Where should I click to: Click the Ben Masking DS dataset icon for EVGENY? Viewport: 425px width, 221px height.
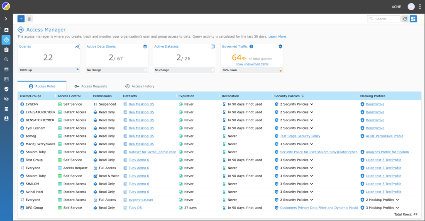coord(125,104)
